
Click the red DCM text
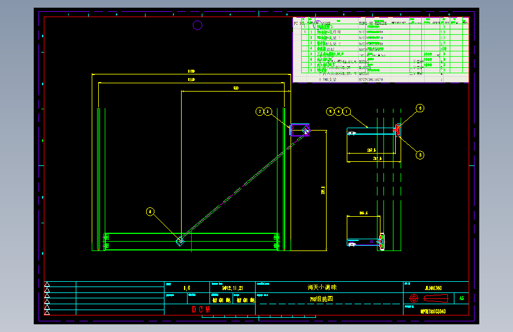click(201, 310)
